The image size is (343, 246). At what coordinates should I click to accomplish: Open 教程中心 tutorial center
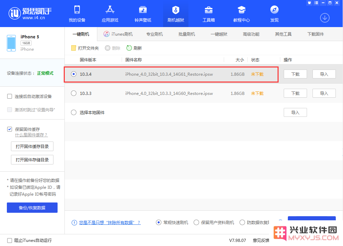pyautogui.click(x=242, y=14)
